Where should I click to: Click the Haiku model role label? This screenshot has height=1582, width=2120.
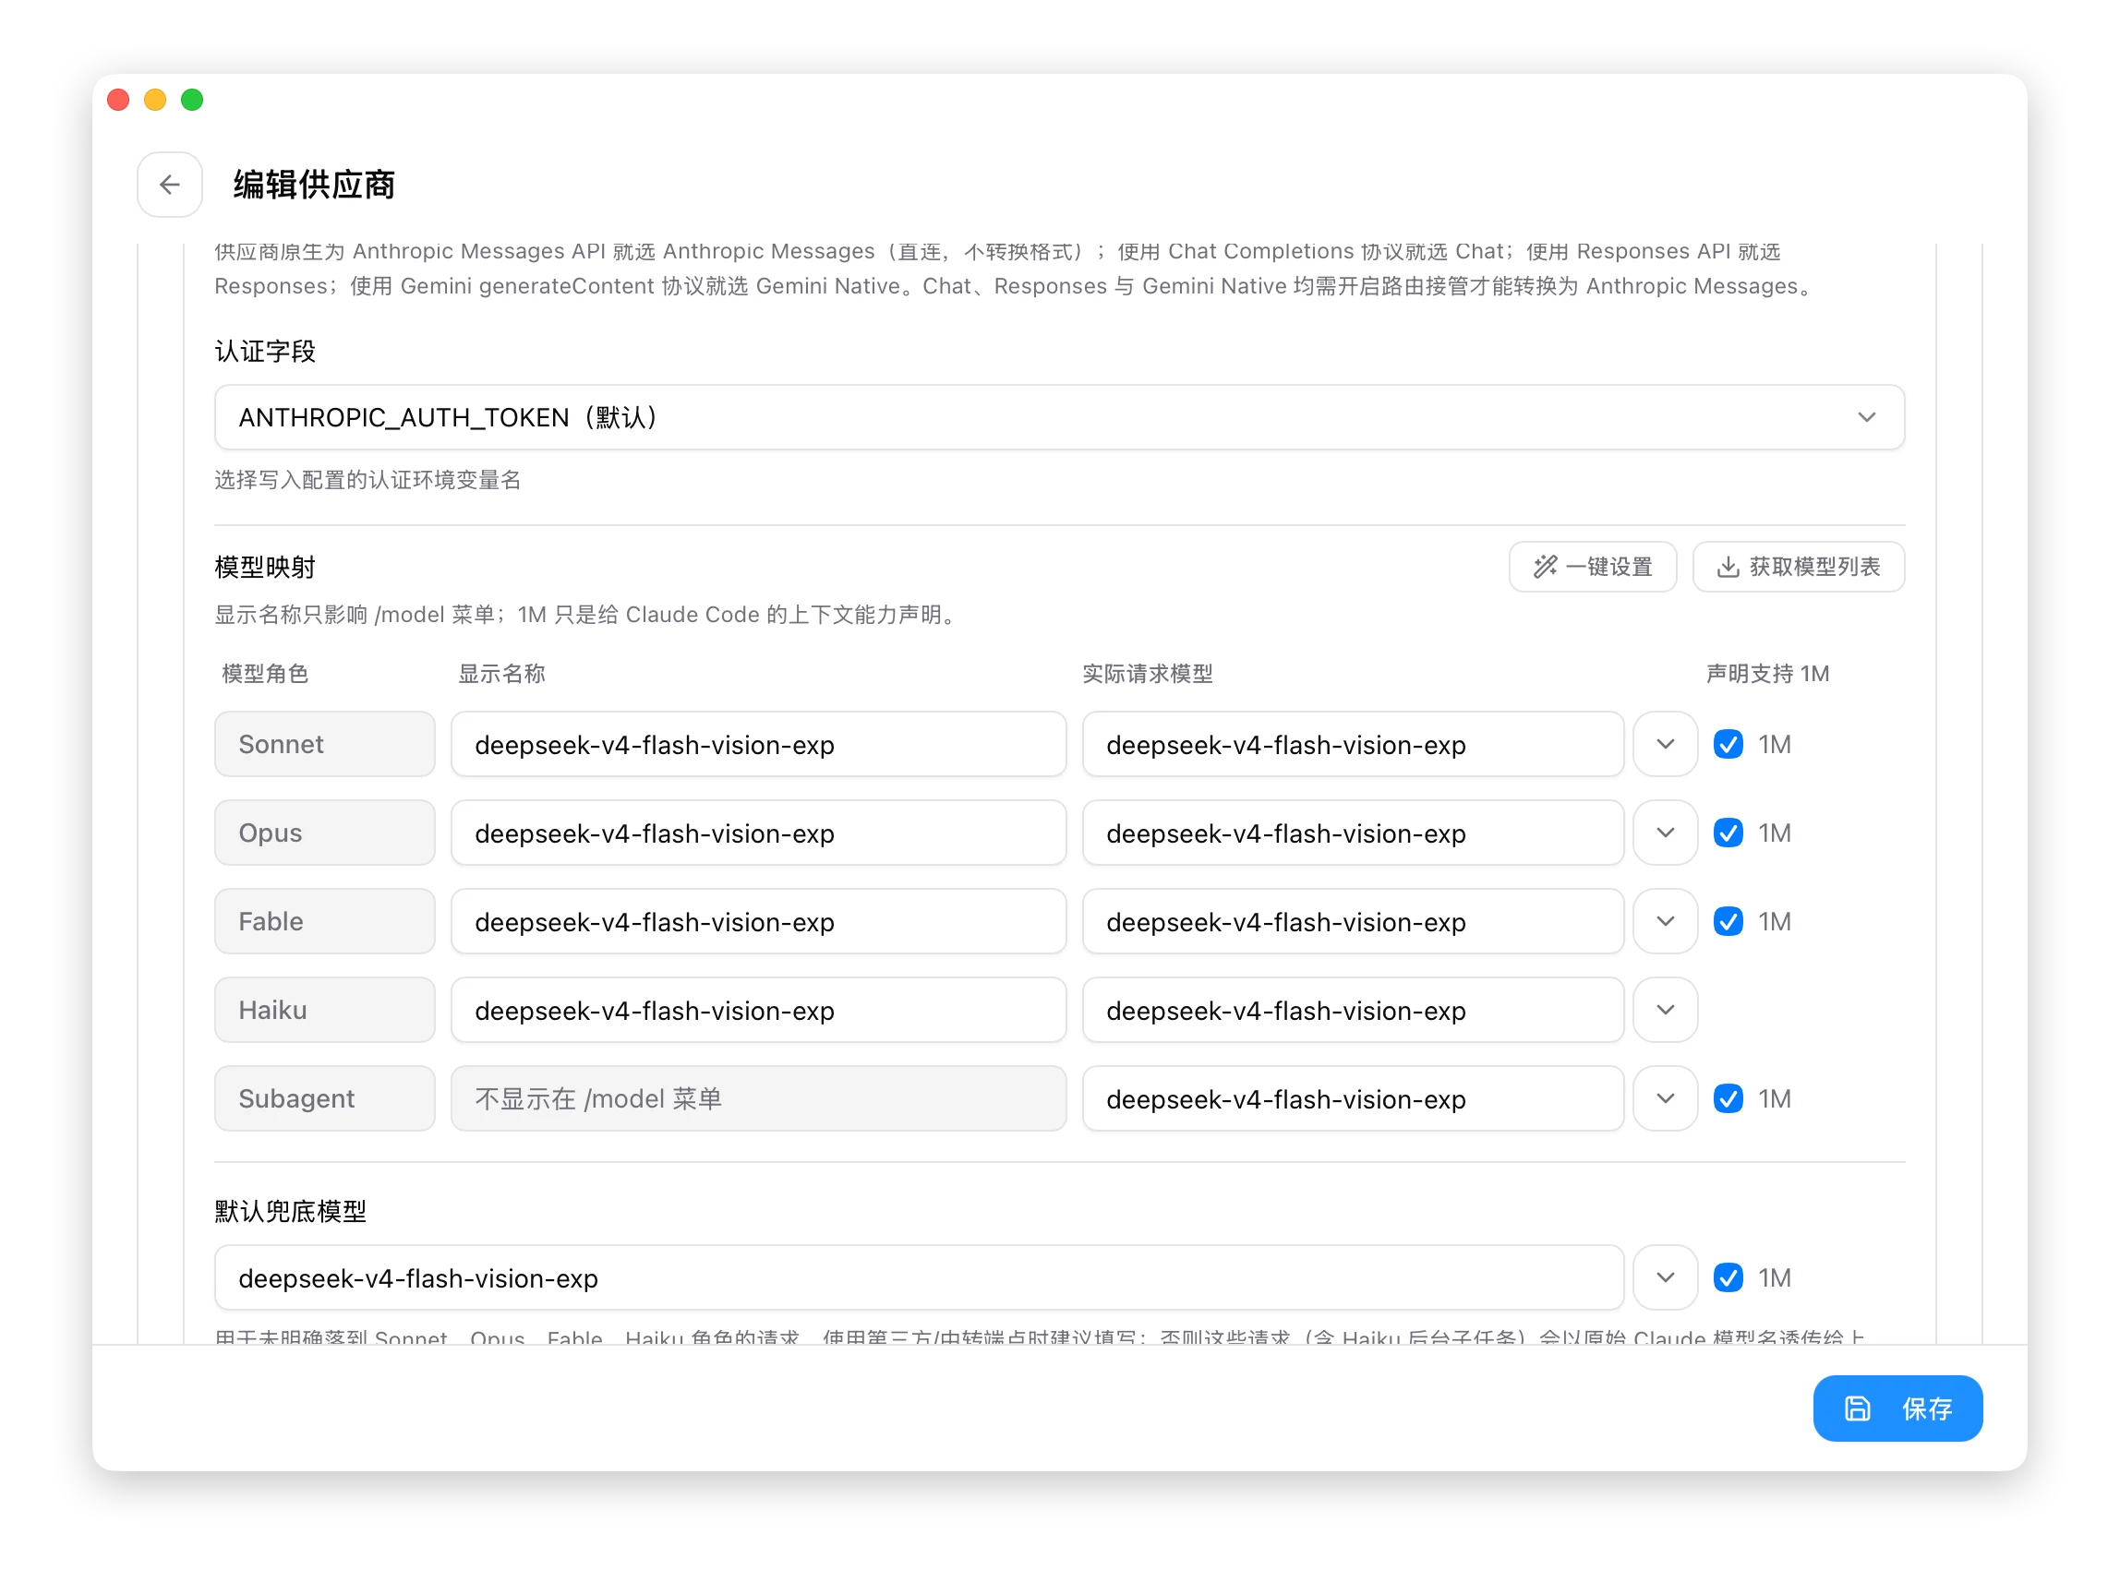[325, 1011]
